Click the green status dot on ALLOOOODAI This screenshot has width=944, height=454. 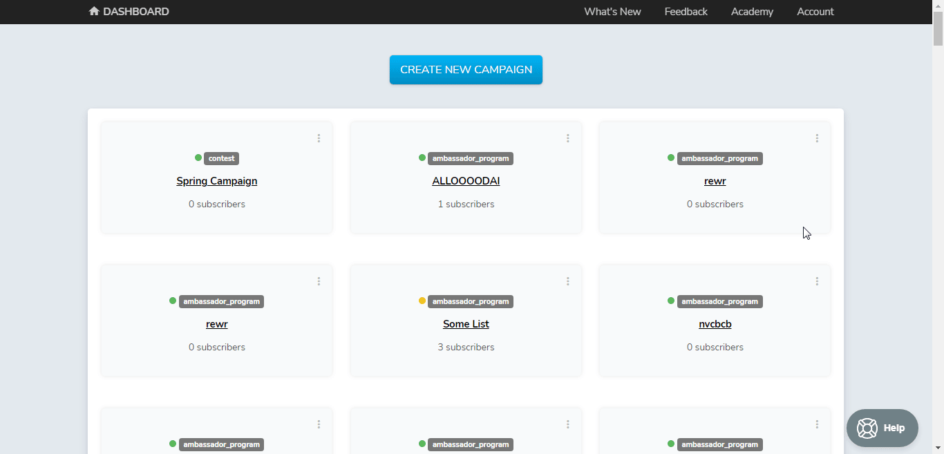(422, 158)
